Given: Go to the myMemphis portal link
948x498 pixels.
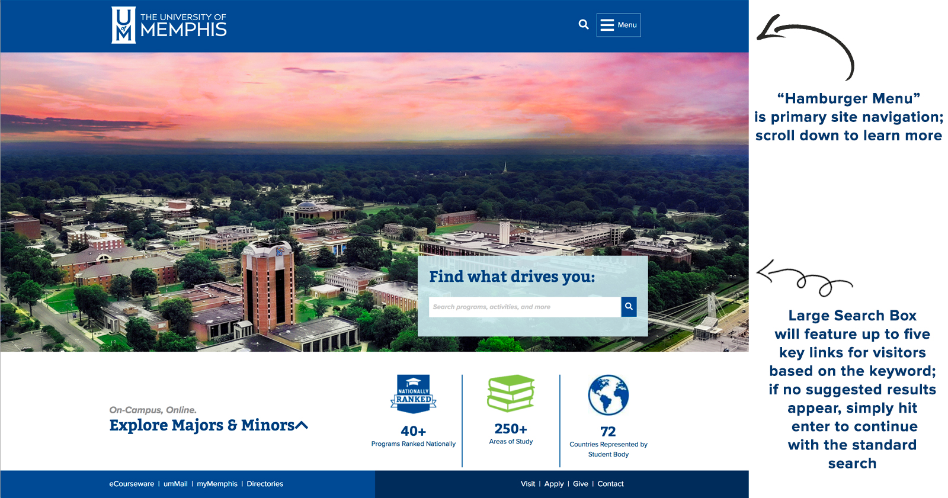Looking at the screenshot, I should click(x=217, y=484).
